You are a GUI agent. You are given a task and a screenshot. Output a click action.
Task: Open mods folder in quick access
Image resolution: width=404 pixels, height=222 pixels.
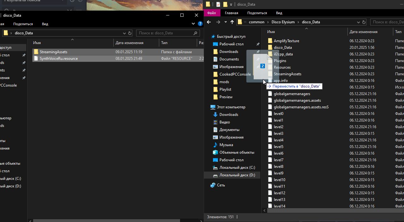pos(224,82)
